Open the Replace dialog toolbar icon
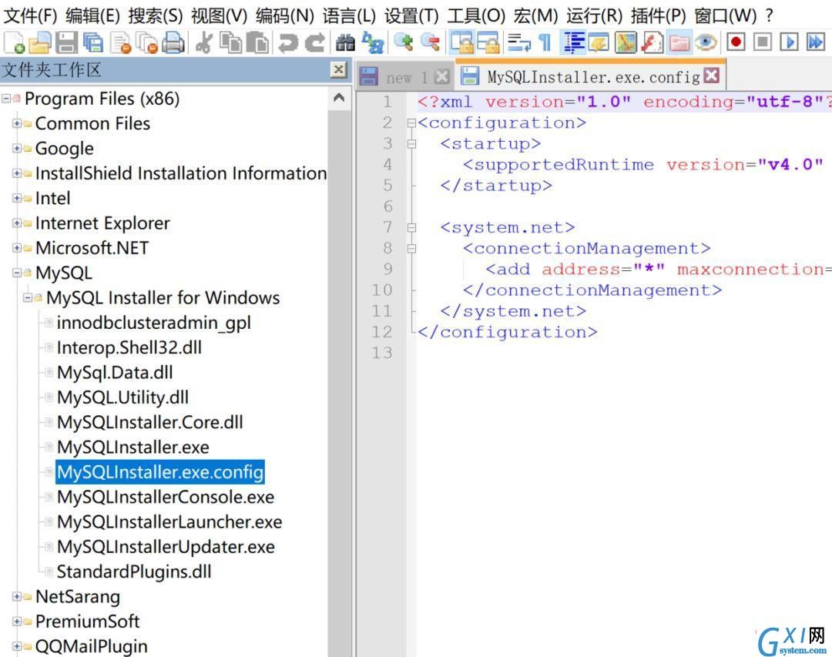Viewport: 832px width, 657px height. tap(373, 42)
